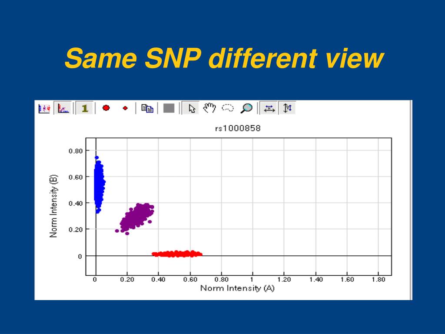Choose the small red dot marker size
Image resolution: width=445 pixels, height=334 pixels.
click(125, 108)
